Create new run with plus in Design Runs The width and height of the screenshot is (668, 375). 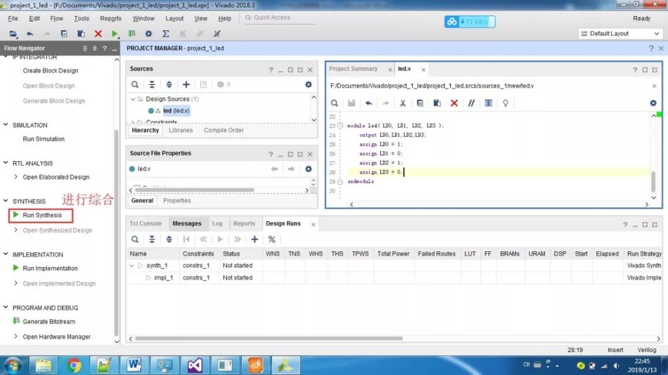[x=255, y=239]
